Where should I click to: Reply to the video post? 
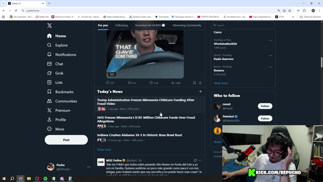coord(110,83)
